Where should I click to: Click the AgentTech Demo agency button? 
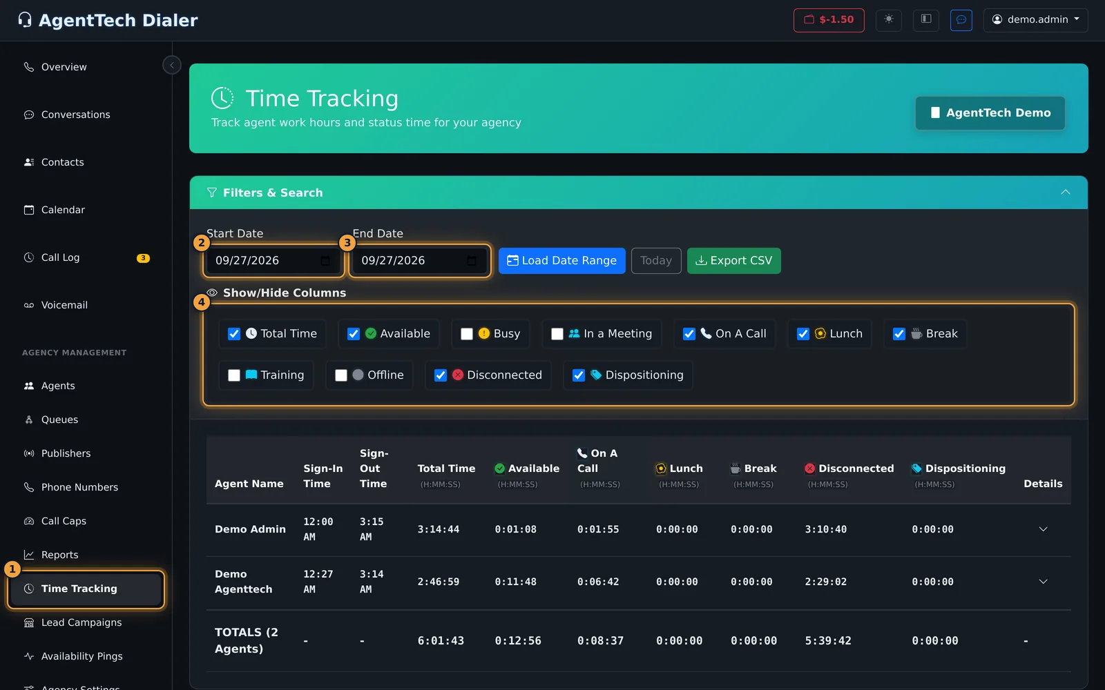click(990, 113)
